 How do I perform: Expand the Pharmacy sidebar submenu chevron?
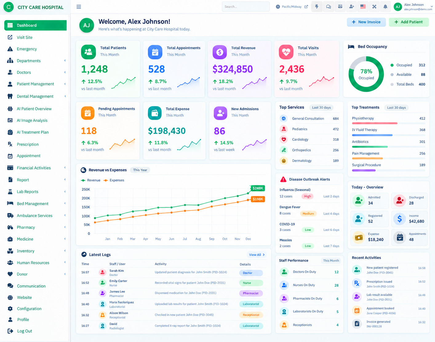[x=65, y=227]
